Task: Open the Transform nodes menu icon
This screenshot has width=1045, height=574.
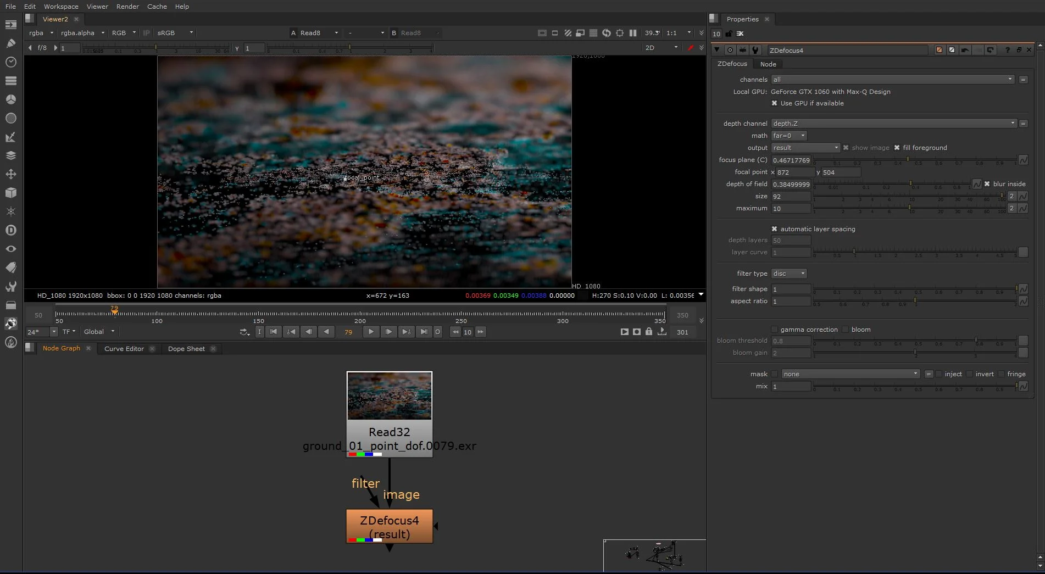Action: click(x=10, y=174)
